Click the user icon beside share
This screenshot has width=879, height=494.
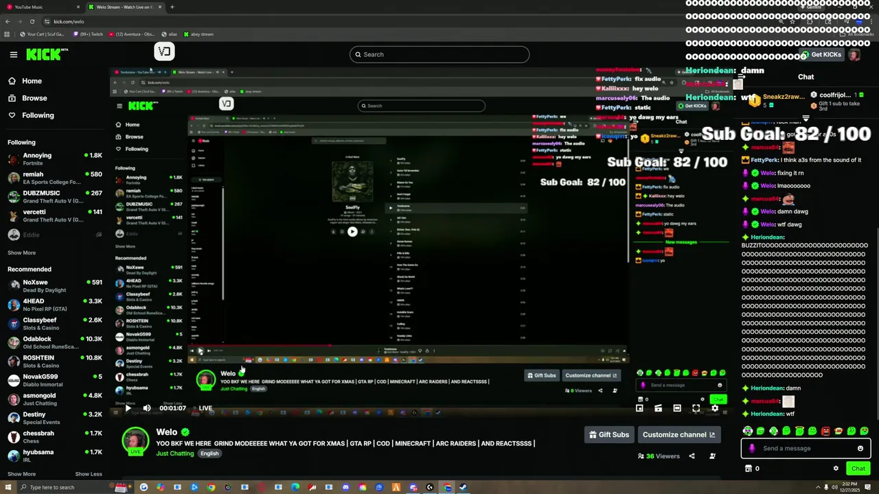[712, 456]
